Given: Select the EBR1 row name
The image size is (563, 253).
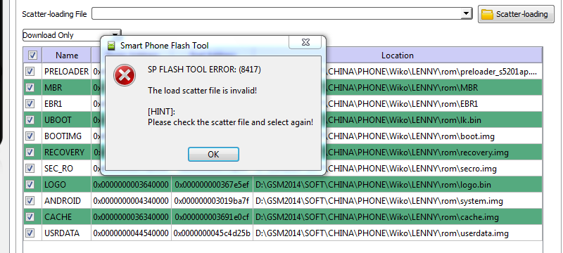Looking at the screenshot, I should click(54, 103).
